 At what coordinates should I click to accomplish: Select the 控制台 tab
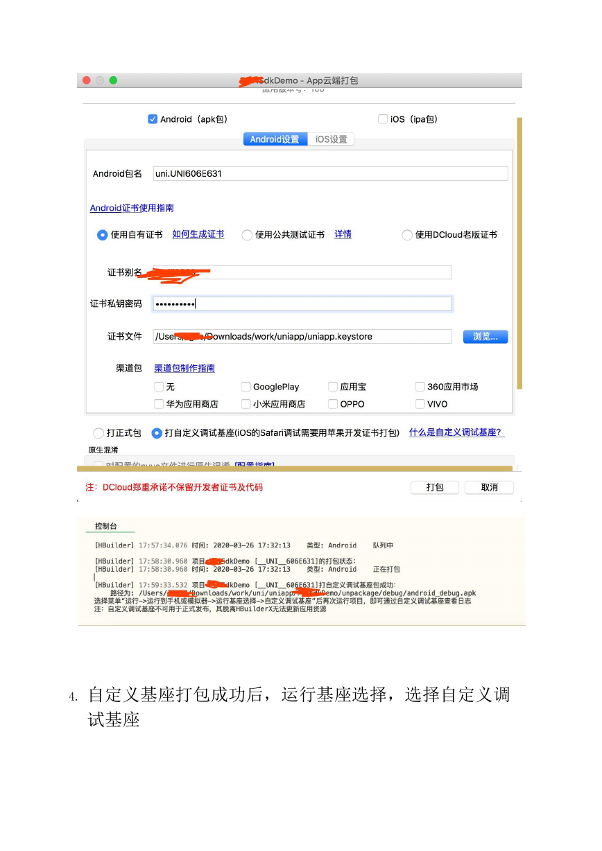(106, 526)
